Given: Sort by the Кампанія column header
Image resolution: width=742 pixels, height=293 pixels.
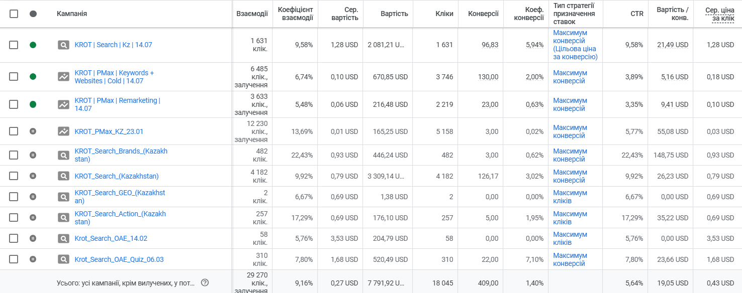Looking at the screenshot, I should click(x=72, y=14).
